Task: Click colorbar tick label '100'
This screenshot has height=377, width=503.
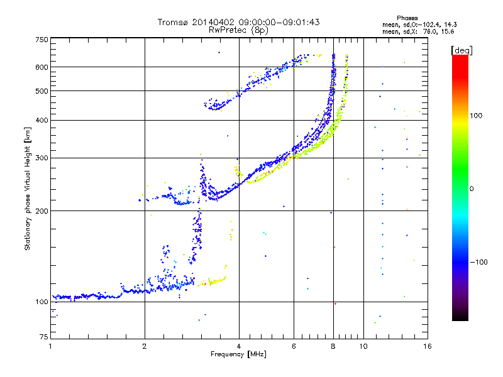Action: coord(476,116)
